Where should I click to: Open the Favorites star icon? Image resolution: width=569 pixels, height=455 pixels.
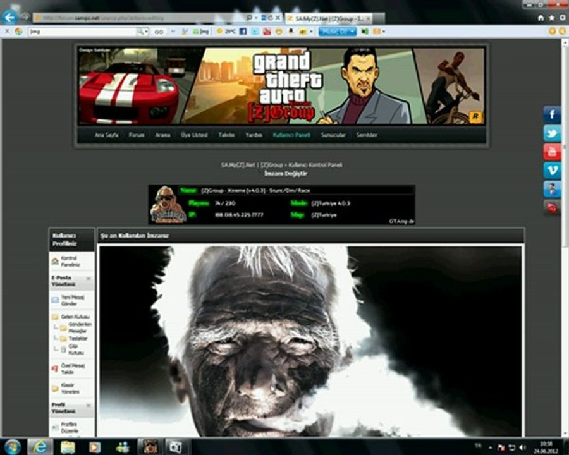tap(552, 18)
